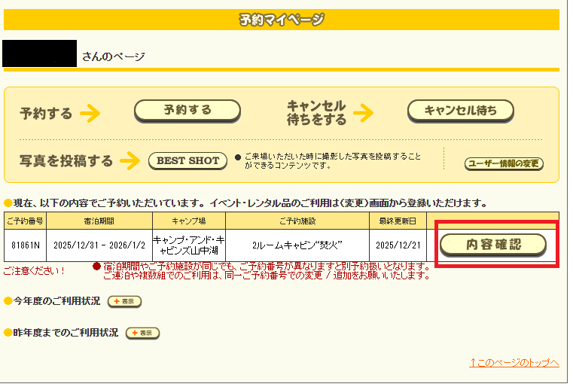Image resolution: width=573 pixels, height=387 pixels.
Task: Click the 予約マイページ title banner
Action: pos(282,20)
